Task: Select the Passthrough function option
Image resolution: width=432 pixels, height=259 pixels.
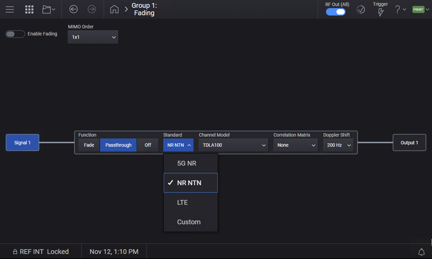Action: (118, 145)
